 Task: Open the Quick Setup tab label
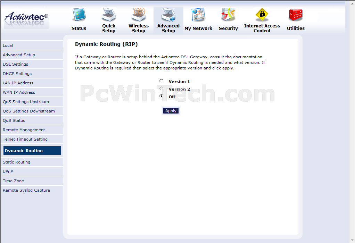109,28
